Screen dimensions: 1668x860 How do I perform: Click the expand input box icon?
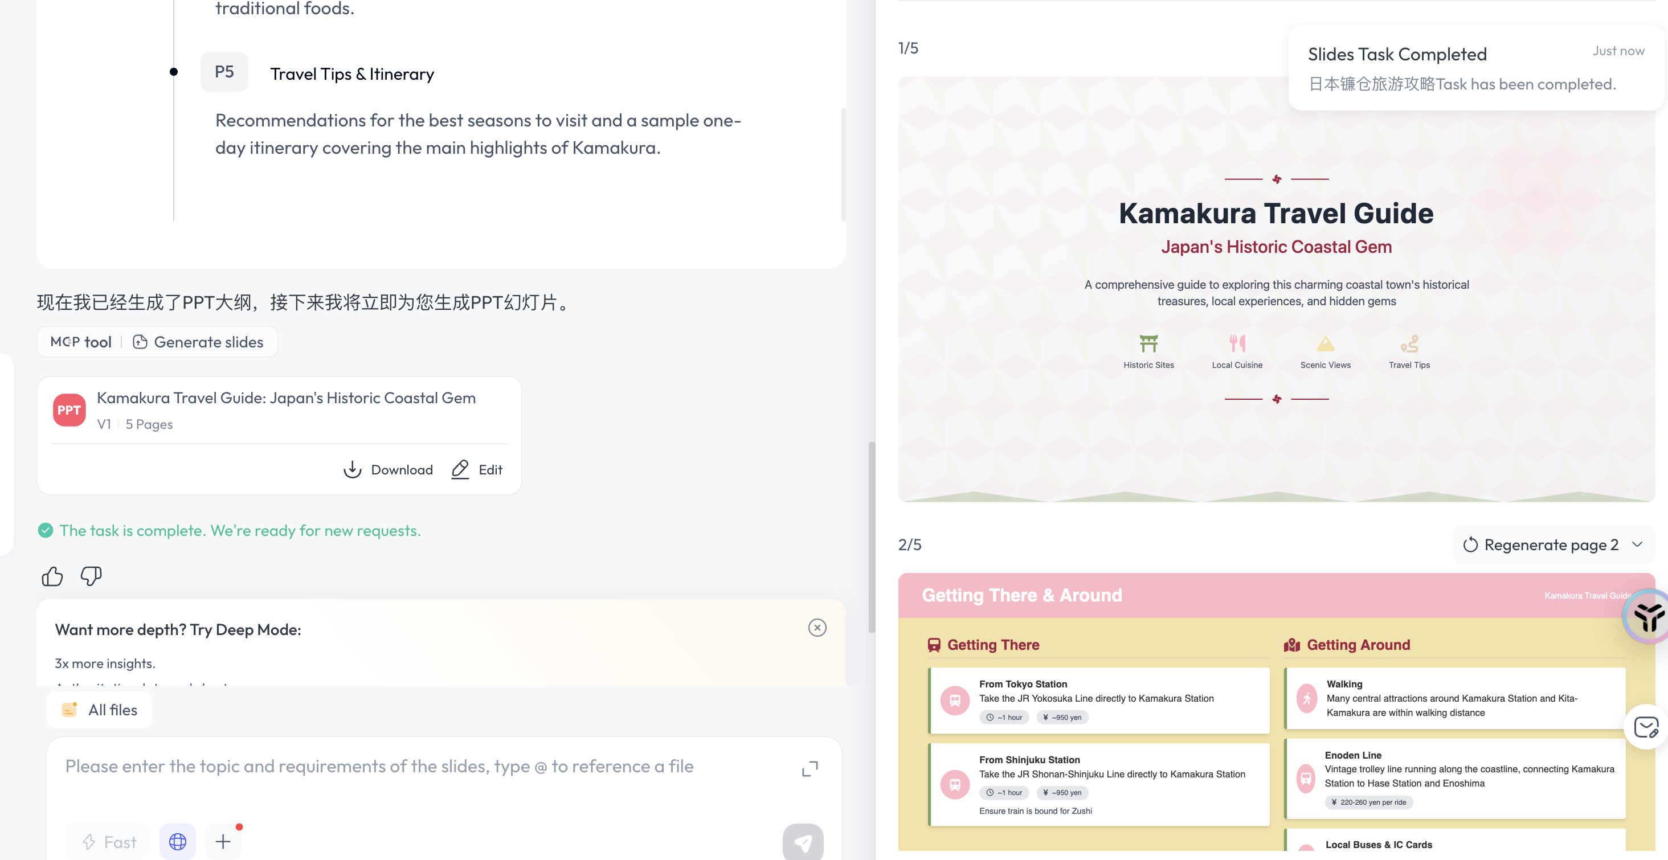coord(810,769)
